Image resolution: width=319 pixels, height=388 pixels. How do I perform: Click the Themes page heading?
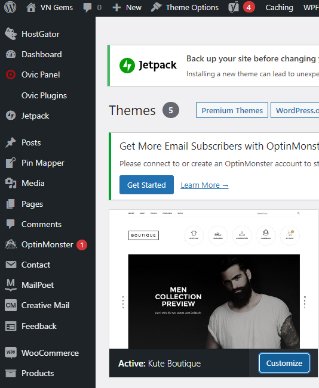tap(132, 110)
